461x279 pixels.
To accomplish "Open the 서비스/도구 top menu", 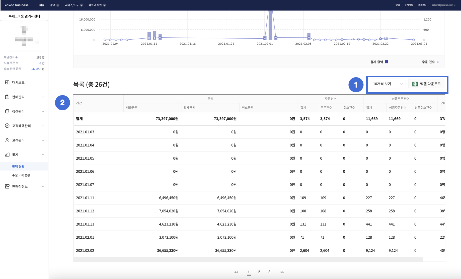I will tap(74, 5).
